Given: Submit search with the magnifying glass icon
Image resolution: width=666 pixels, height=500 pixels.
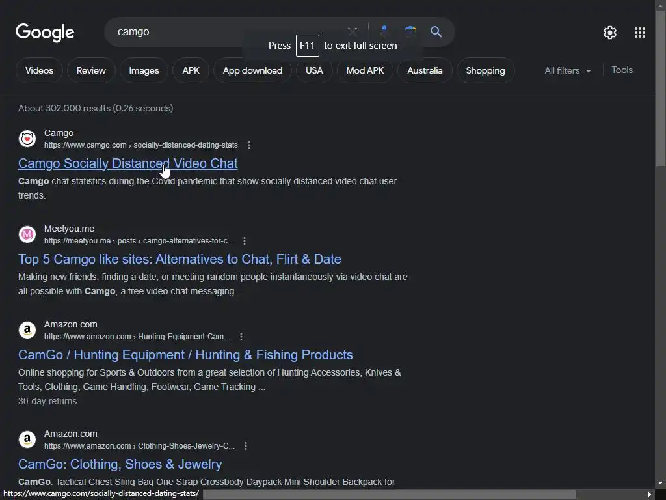Looking at the screenshot, I should pyautogui.click(x=436, y=31).
